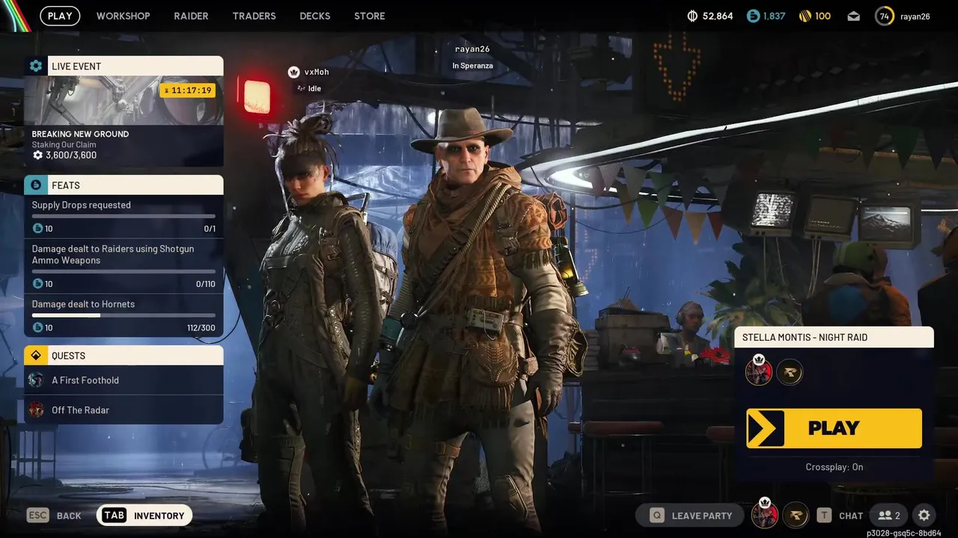Image resolution: width=958 pixels, height=538 pixels.
Task: Open settings gear in bottom right corner
Action: [924, 516]
